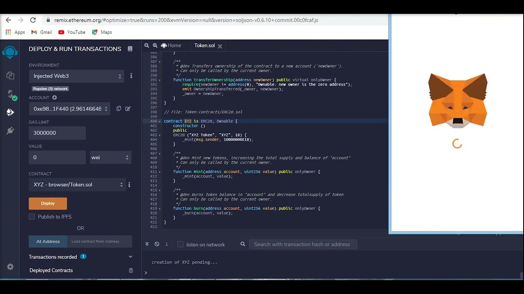
Task: Open the Maps bookmark
Action: pyautogui.click(x=102, y=32)
